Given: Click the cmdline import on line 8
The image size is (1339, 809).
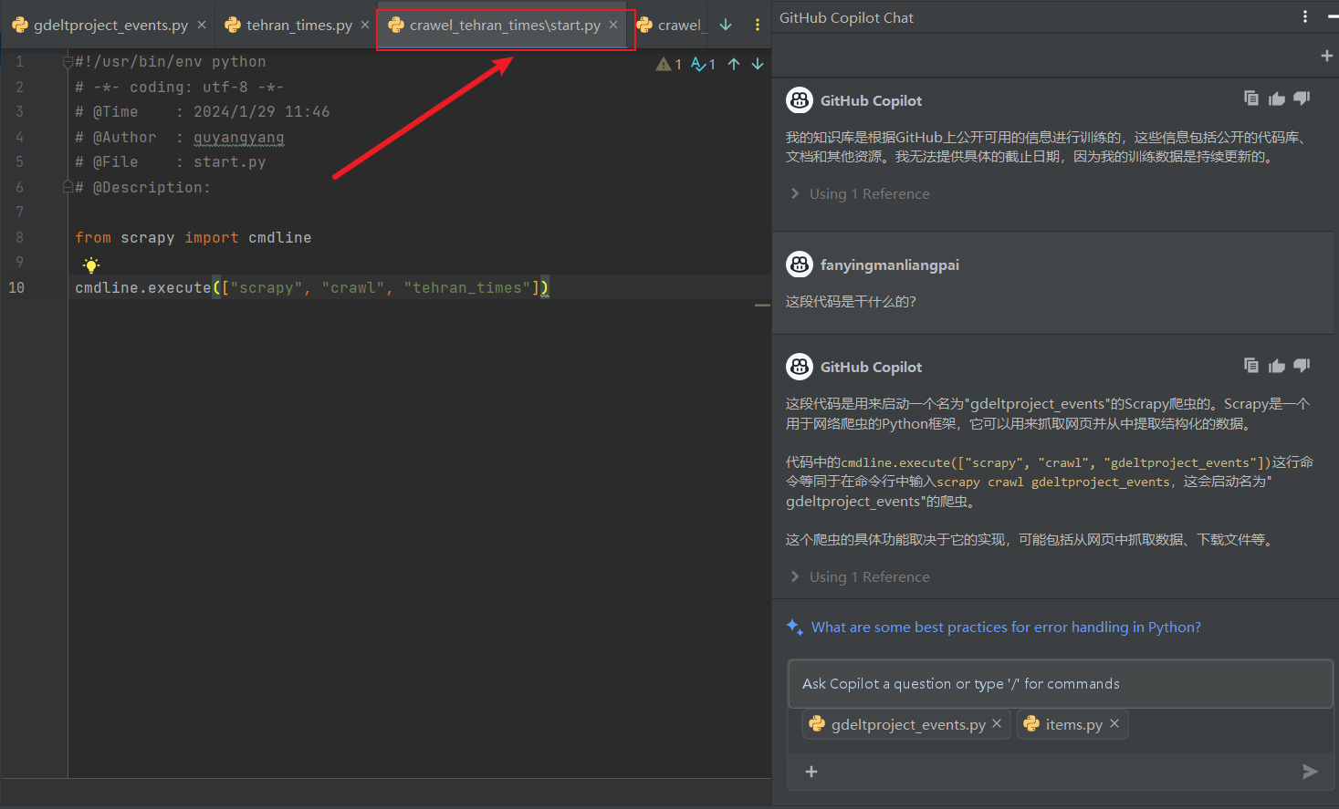Looking at the screenshot, I should pos(279,238).
